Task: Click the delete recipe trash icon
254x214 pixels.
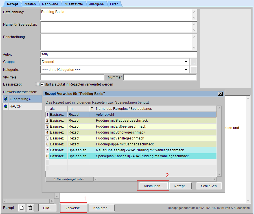Action: click(30, 208)
